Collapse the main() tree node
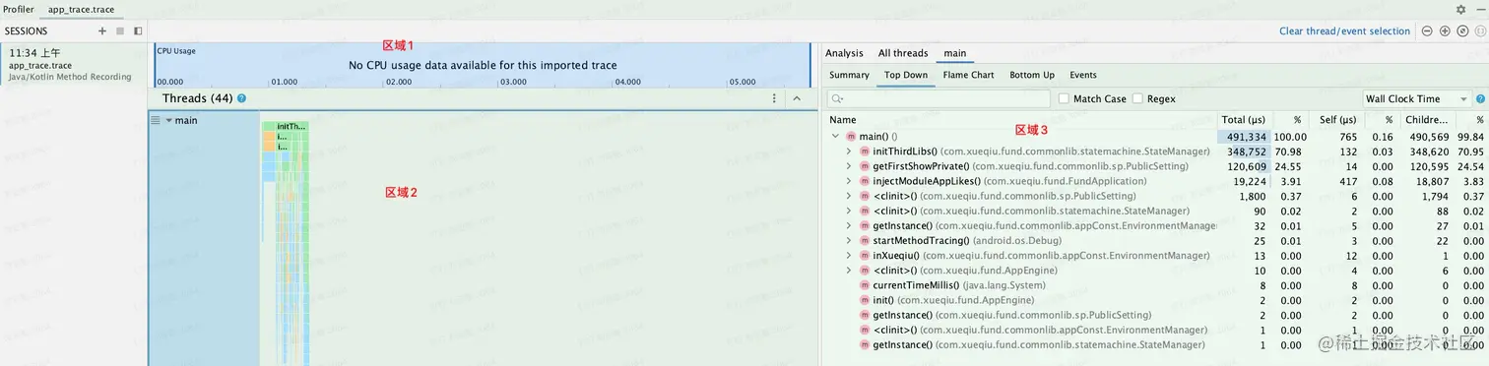 pos(835,136)
